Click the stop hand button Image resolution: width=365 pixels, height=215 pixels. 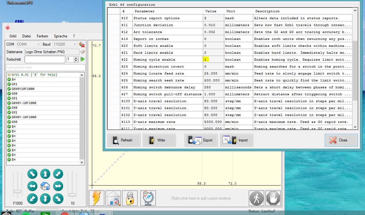coord(273,198)
